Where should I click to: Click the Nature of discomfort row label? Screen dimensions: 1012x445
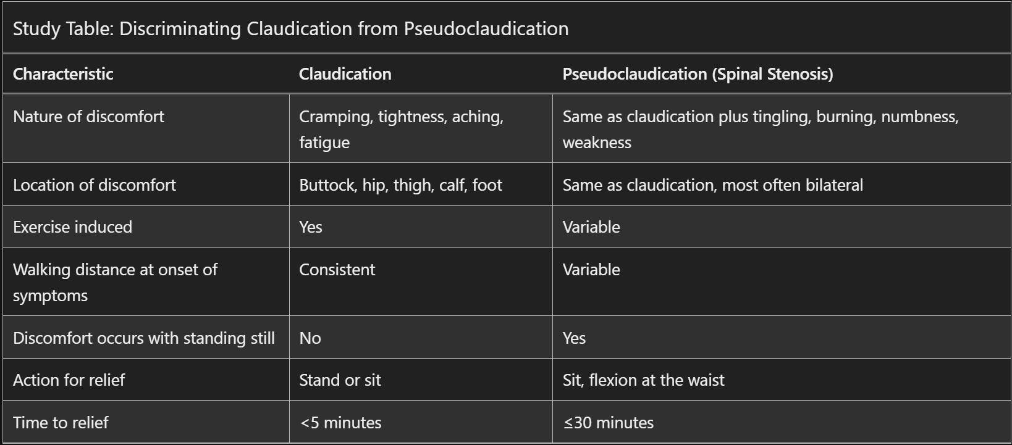click(88, 117)
